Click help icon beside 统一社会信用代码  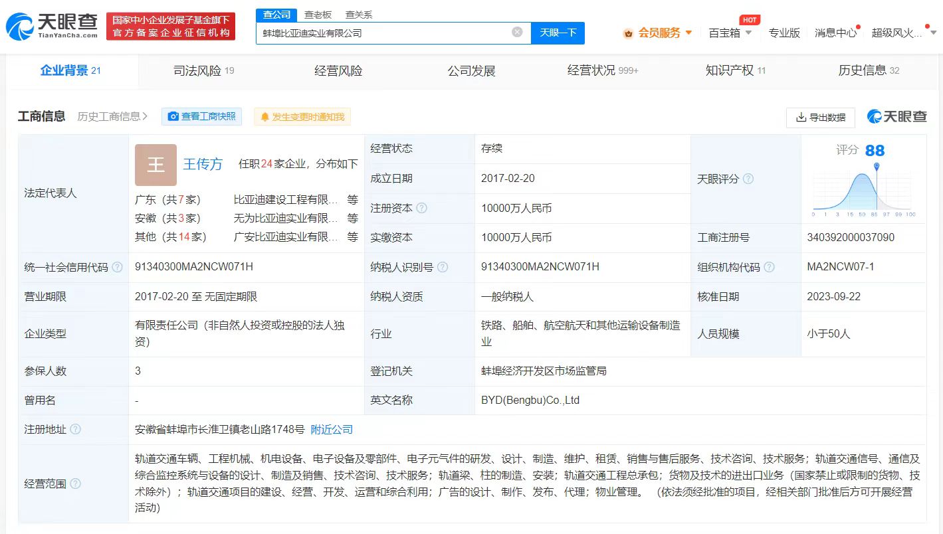[x=117, y=267]
